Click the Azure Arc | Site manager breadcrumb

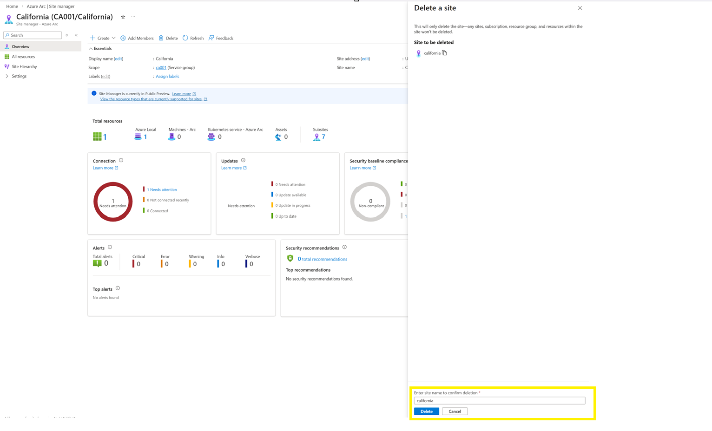tap(50, 7)
